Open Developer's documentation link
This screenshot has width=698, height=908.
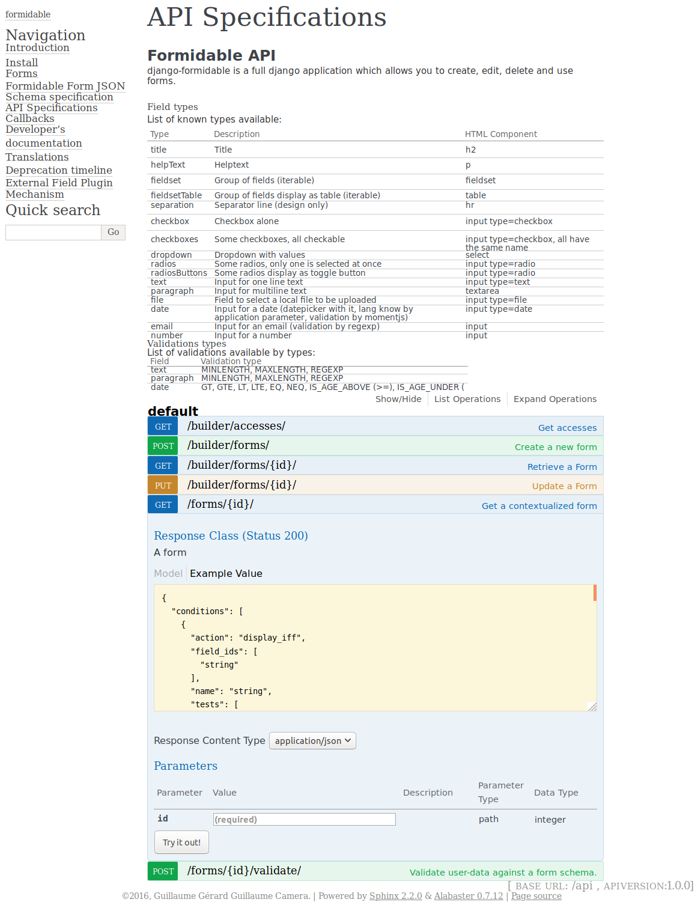point(43,136)
